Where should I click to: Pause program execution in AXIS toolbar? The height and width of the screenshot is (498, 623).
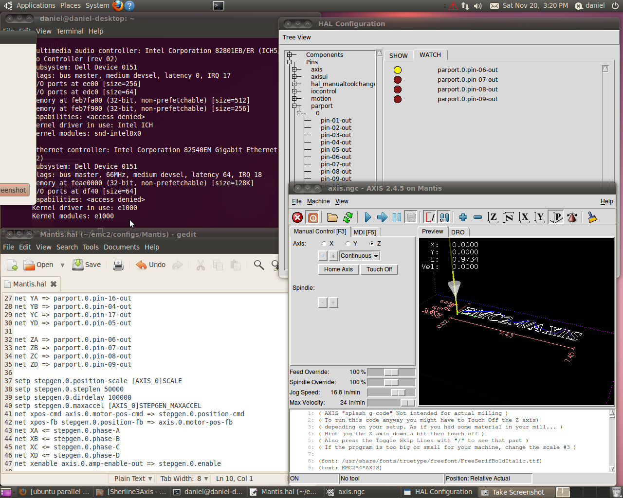(x=397, y=217)
